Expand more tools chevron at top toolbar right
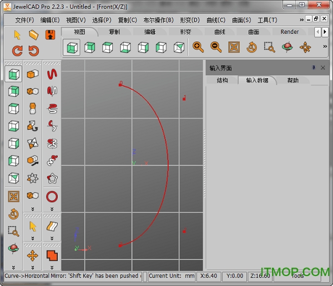This screenshot has width=333, height=286. (325, 46)
